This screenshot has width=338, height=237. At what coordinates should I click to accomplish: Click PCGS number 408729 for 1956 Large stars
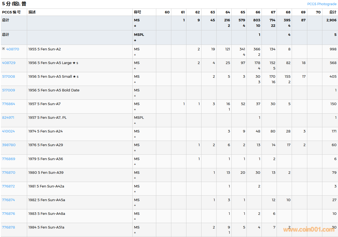coord(9,63)
